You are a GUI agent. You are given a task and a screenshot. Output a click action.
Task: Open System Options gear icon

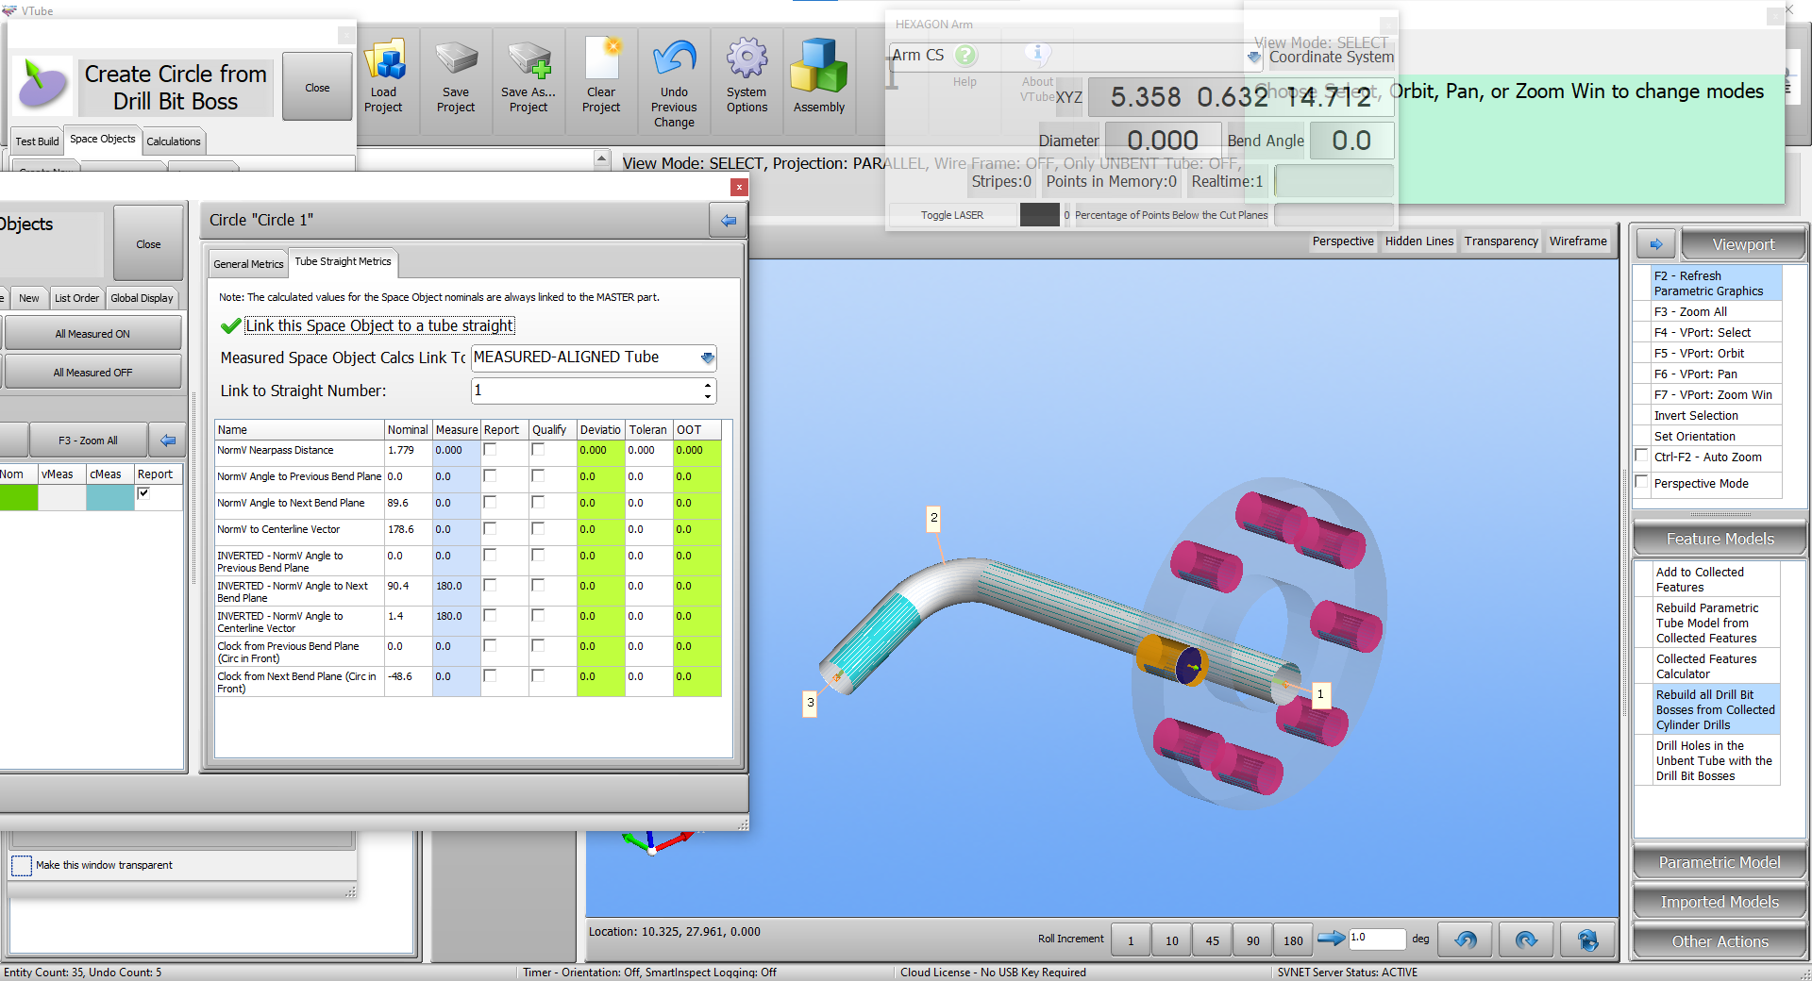tap(747, 58)
